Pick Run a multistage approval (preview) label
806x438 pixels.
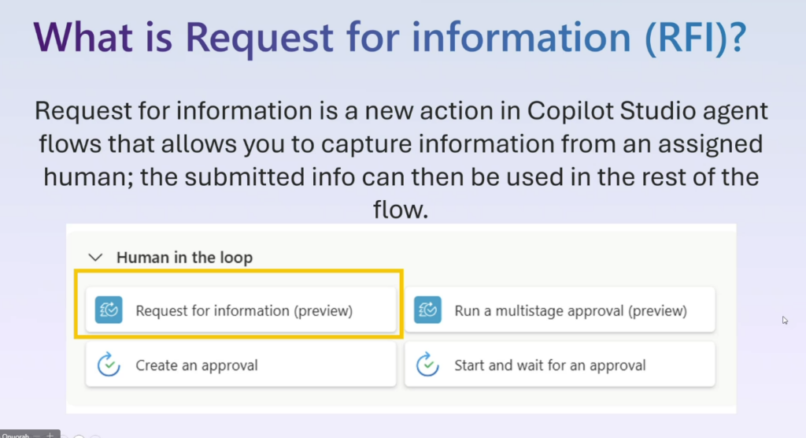[x=571, y=310]
